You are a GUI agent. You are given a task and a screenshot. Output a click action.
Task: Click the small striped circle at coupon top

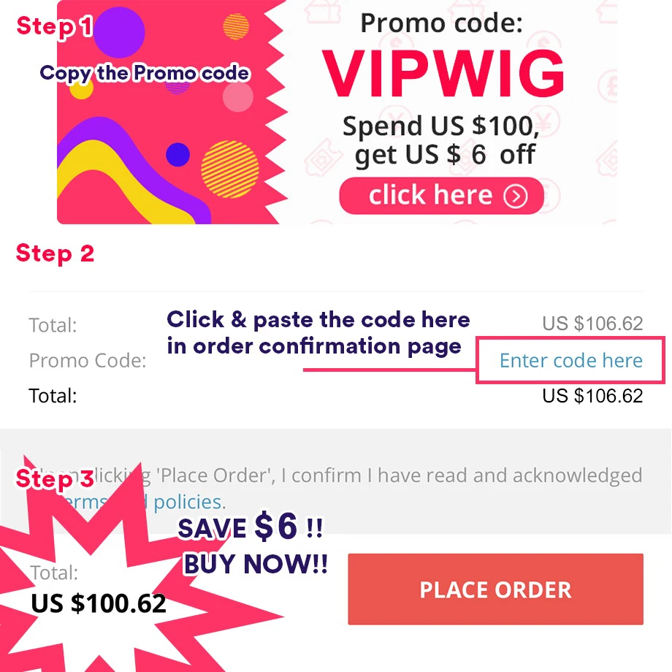[236, 26]
